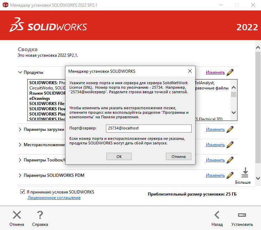Click the products list scroll down arrow

tap(233, 112)
